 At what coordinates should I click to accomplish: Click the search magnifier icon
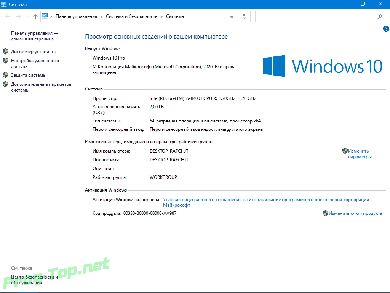(380, 16)
